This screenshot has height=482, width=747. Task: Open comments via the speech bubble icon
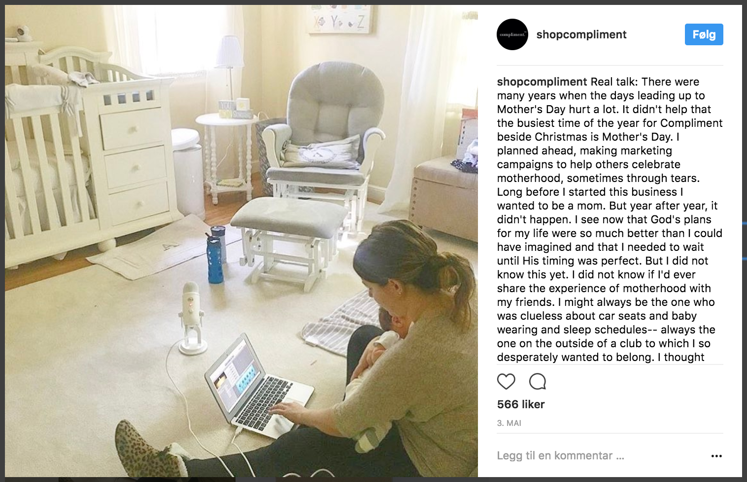[x=538, y=382]
